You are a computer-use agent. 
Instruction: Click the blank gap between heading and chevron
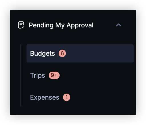coord(105,25)
